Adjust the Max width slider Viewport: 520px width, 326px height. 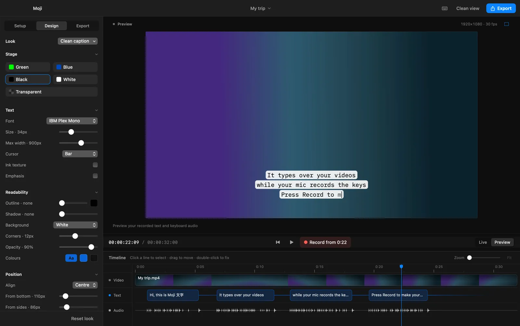78,143
